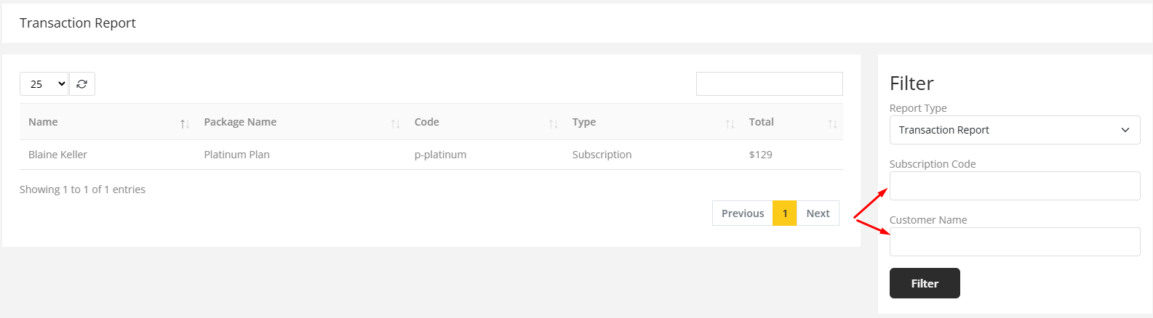Screen dimensions: 1153x318
Task: Go to Next page
Action: click(818, 213)
